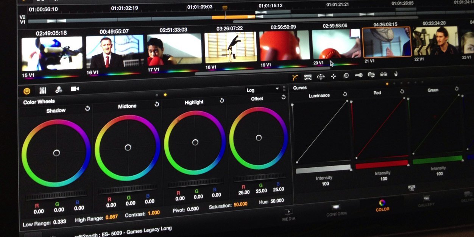Click the Offset R value 25.00

pos(244,192)
